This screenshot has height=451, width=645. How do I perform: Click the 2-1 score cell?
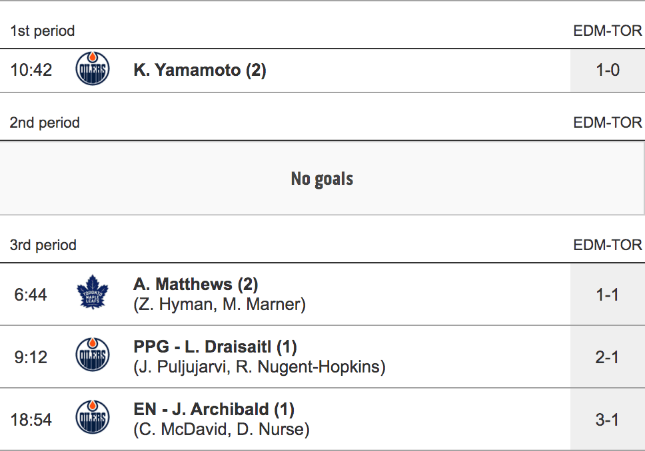[607, 357]
